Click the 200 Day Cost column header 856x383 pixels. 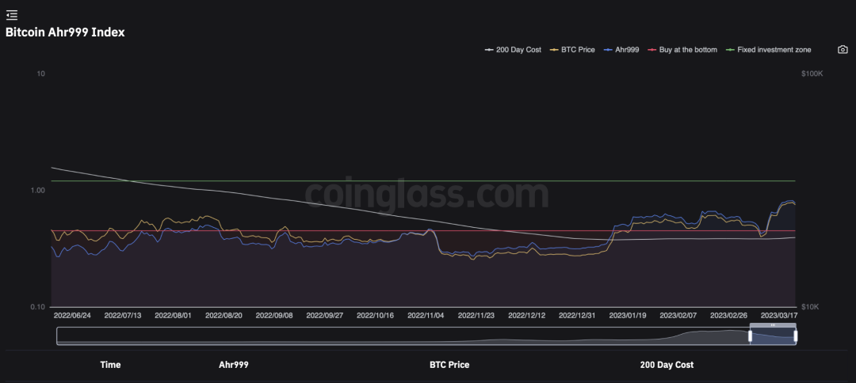(x=667, y=365)
